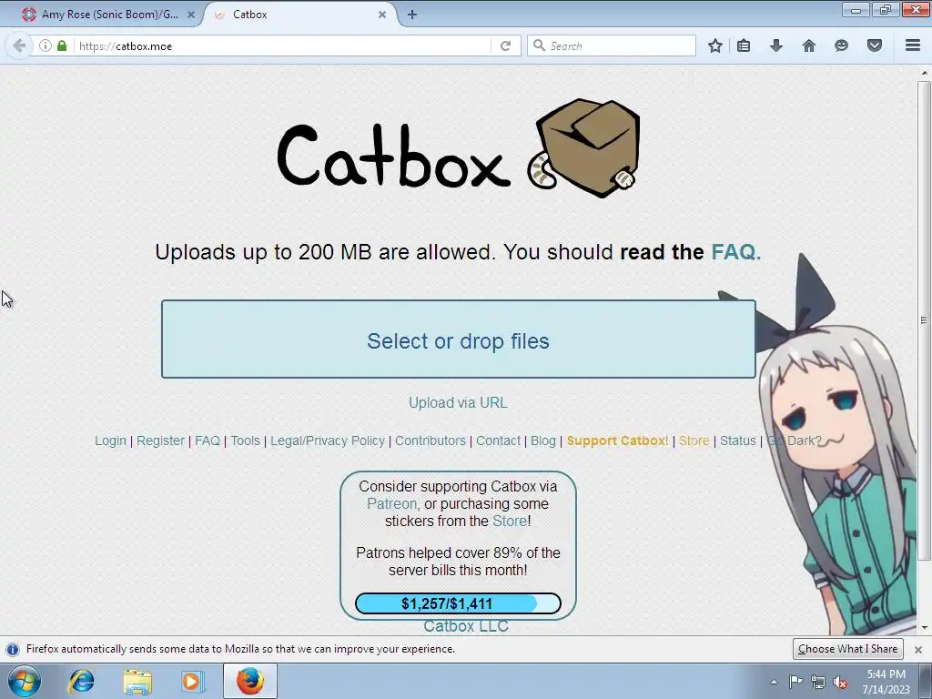
Task: Open Action Center flag icon
Action: click(795, 682)
